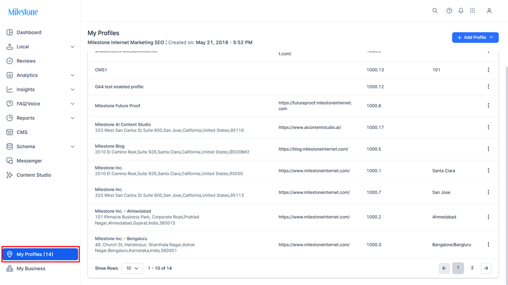508x285 pixels.
Task: Click the 1000.12 ID value
Action: (x=375, y=87)
